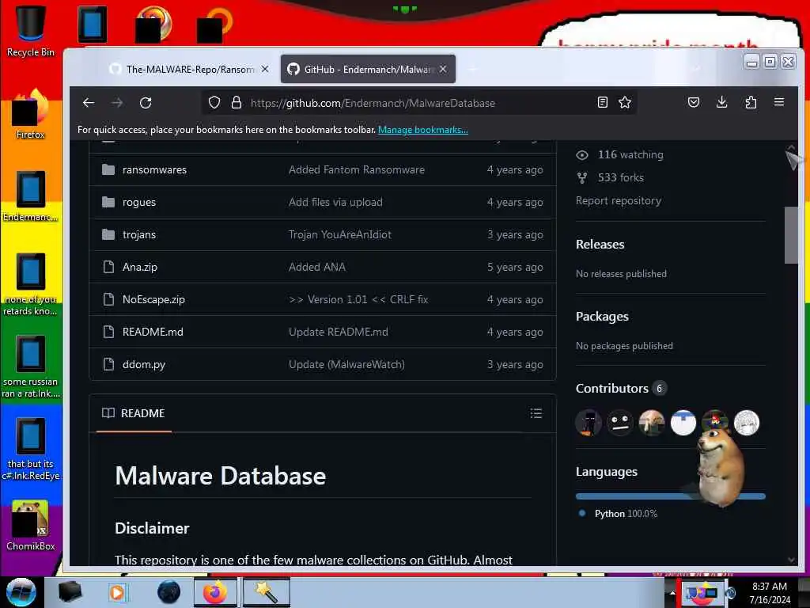The width and height of the screenshot is (810, 608).
Task: Open 'Added Fantom Ransomware' commit message
Action: pos(357,169)
